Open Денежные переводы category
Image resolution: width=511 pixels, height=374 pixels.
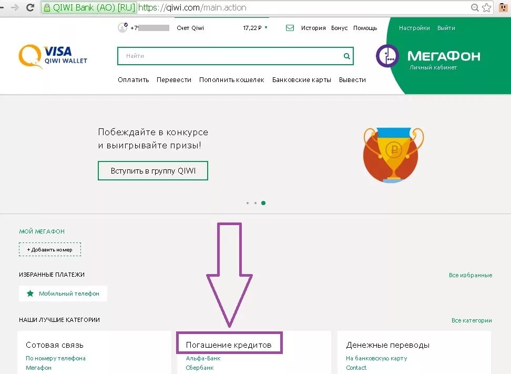(x=387, y=345)
